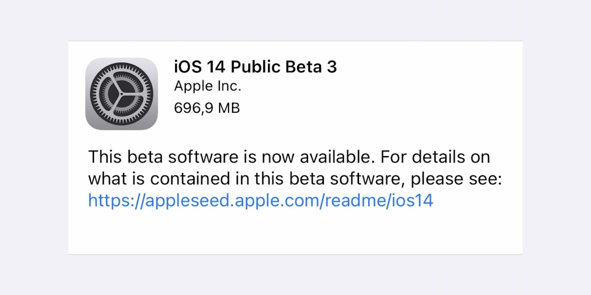Click the "696,9 MB" download size text
This screenshot has width=591, height=295.
click(207, 108)
